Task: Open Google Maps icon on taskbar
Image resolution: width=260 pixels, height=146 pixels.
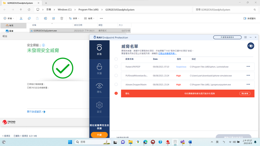Action: coord(138,142)
